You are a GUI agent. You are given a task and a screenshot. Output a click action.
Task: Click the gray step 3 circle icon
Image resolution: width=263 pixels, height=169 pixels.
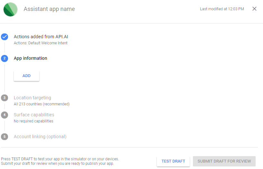(5, 98)
